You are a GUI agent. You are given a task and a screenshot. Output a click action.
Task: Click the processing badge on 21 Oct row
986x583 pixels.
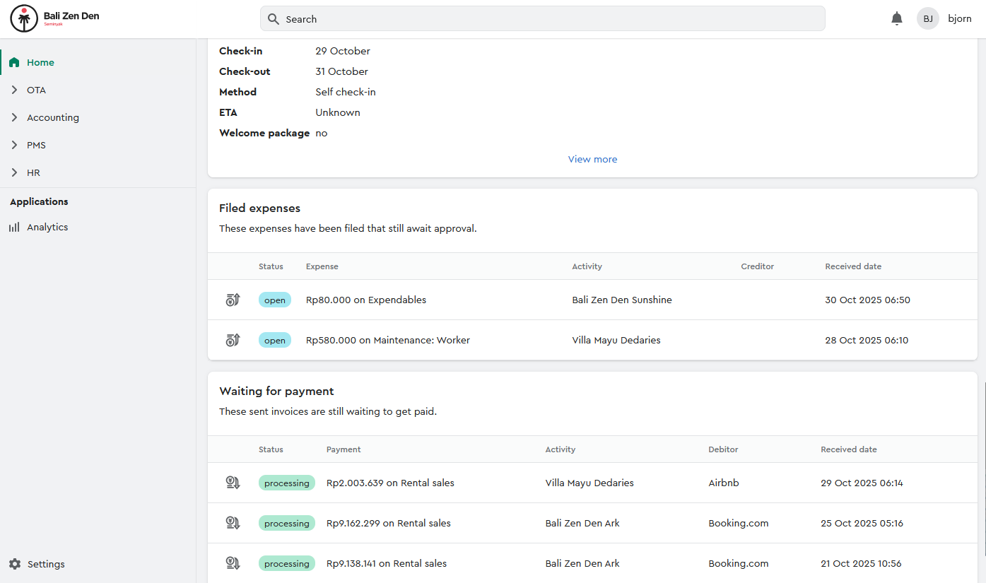tap(287, 564)
